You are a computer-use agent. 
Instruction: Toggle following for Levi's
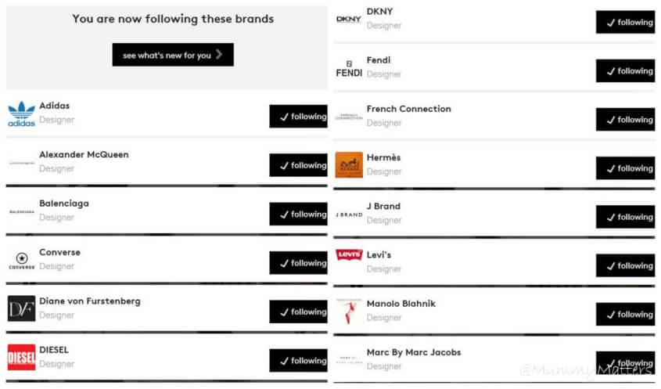(626, 266)
